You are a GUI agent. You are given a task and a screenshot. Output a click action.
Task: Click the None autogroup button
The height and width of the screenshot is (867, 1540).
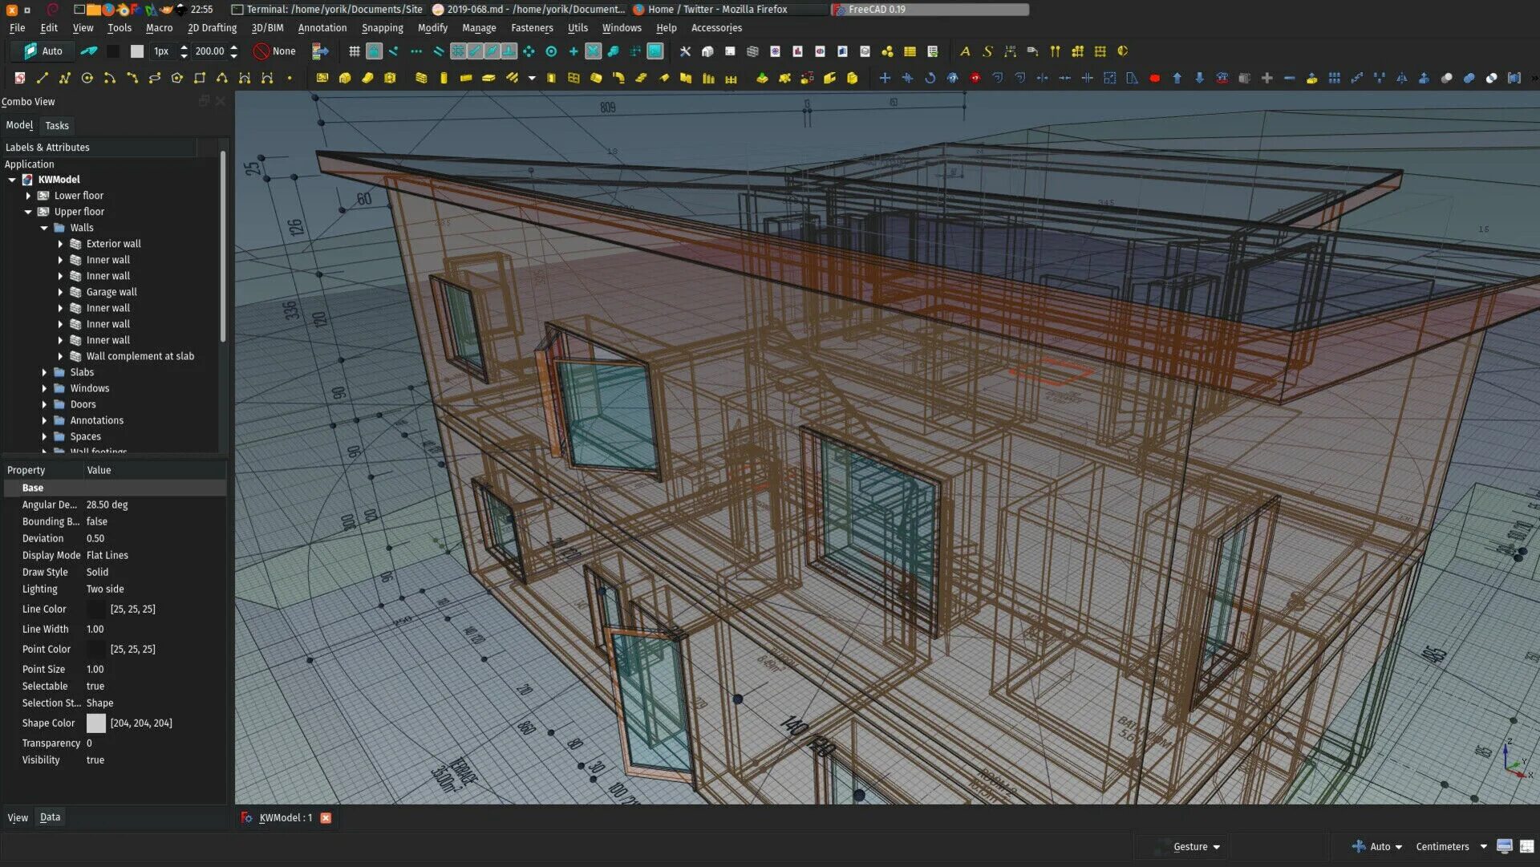[x=275, y=51]
